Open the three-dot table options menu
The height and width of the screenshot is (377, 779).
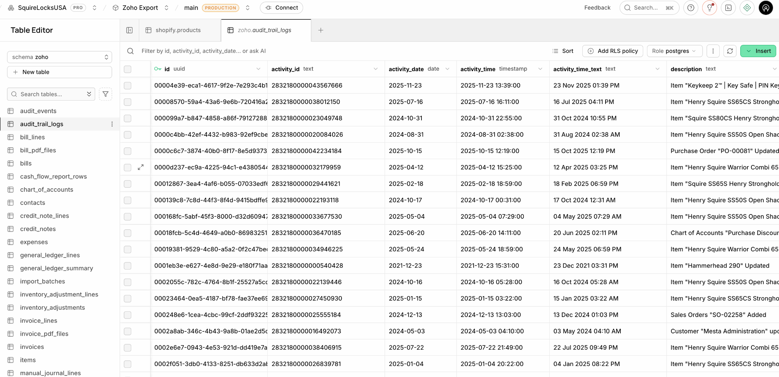713,51
